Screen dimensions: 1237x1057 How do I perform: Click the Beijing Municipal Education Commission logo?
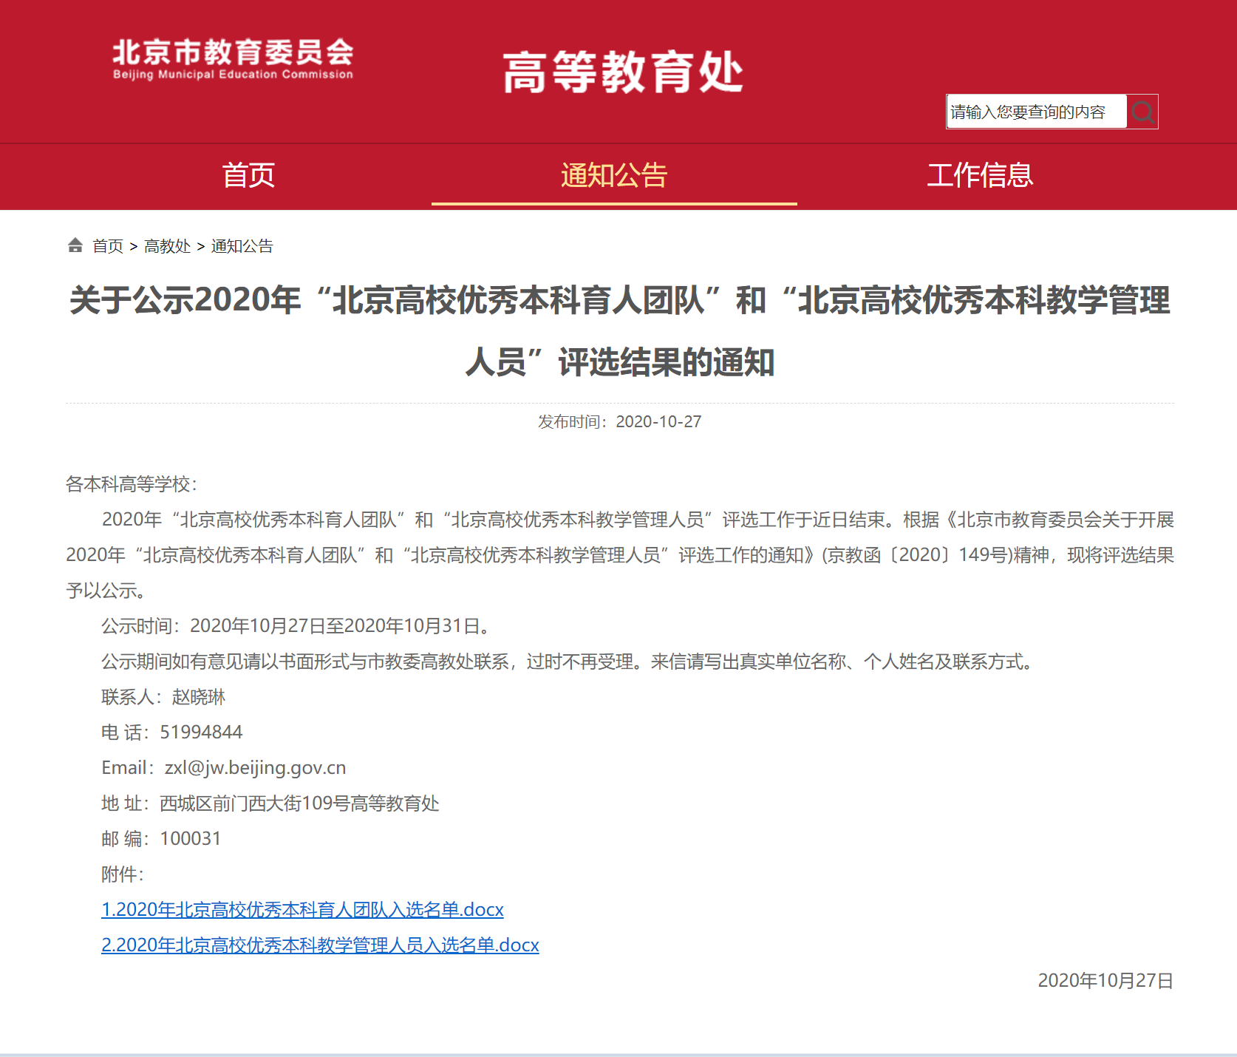point(233,58)
